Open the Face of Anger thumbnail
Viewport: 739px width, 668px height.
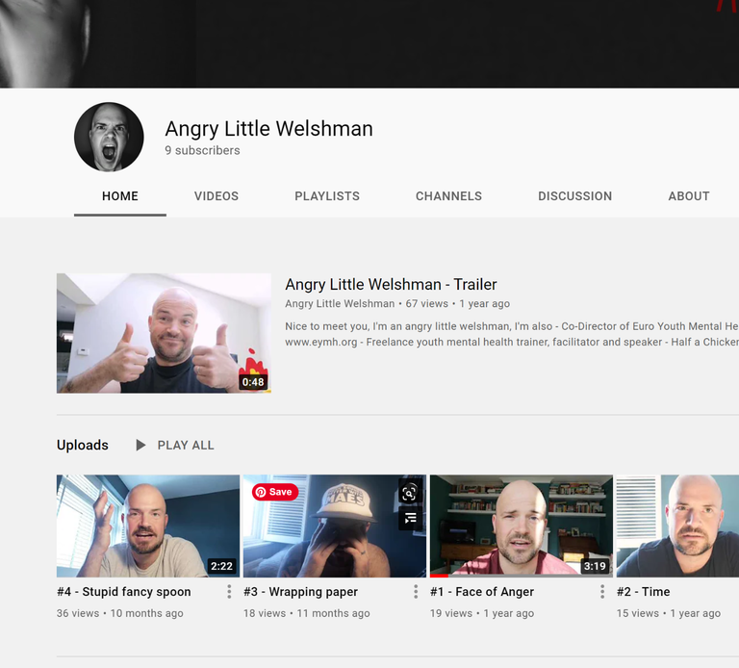pos(522,526)
